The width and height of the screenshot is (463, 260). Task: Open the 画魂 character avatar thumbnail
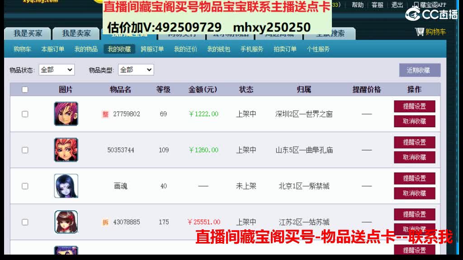[66, 186]
